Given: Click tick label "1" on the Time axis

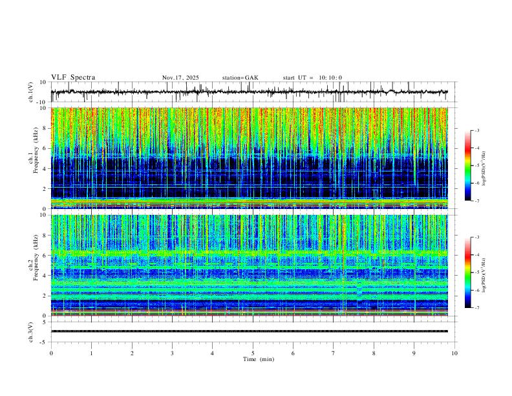Looking at the screenshot, I should (x=91, y=353).
